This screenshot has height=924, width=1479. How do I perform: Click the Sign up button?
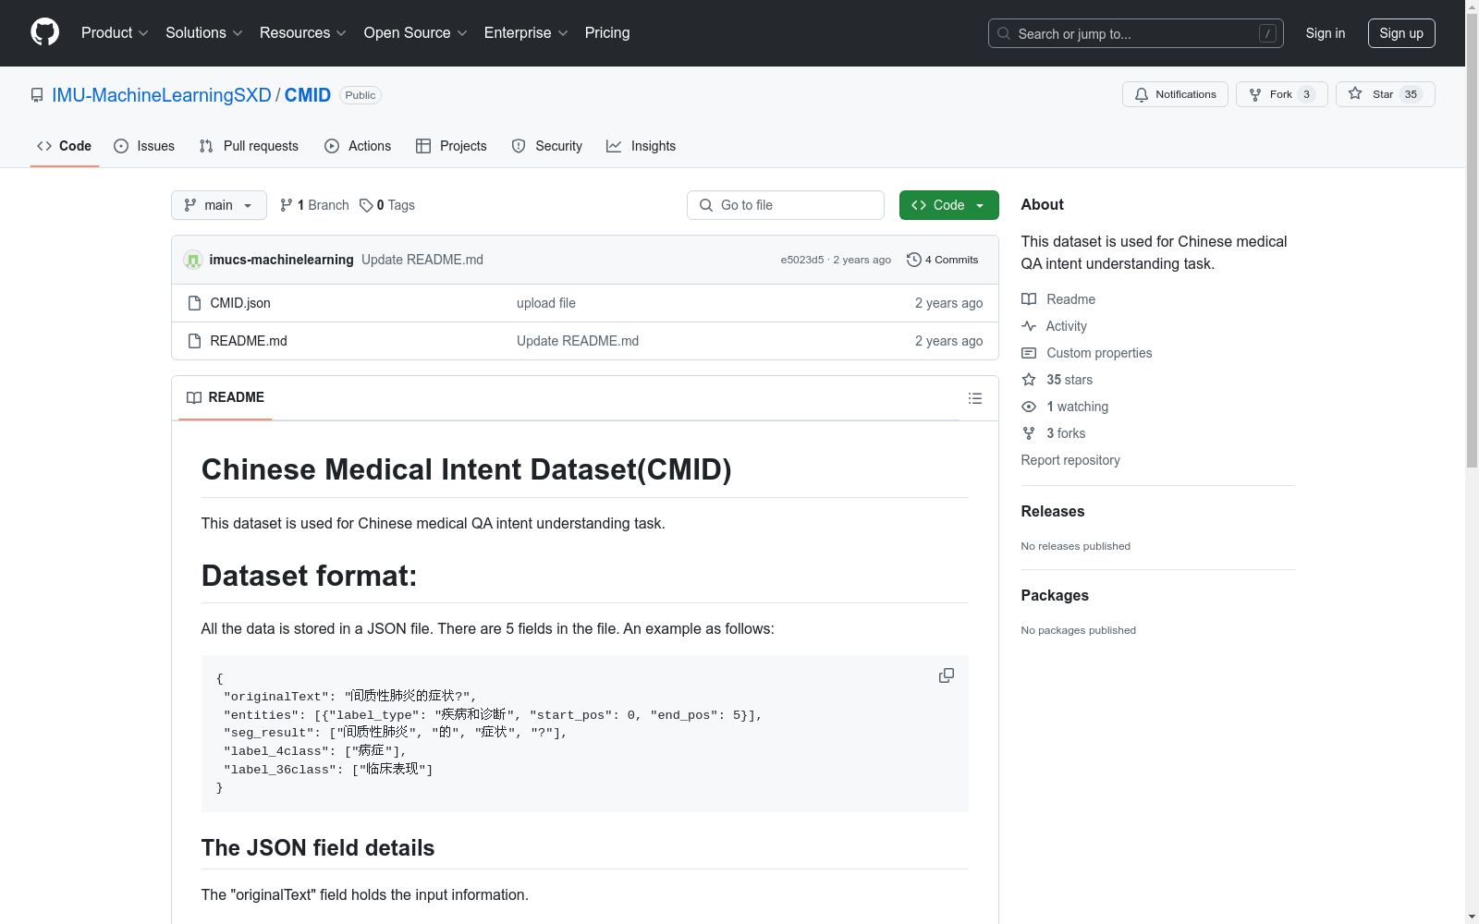[x=1400, y=33]
